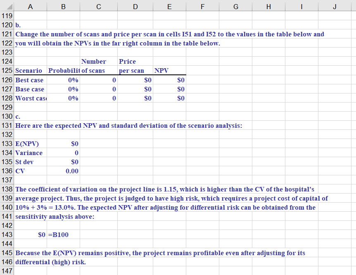The image size is (356, 275).
Task: Select the CV value 0.00 cell
Action: tap(63, 171)
